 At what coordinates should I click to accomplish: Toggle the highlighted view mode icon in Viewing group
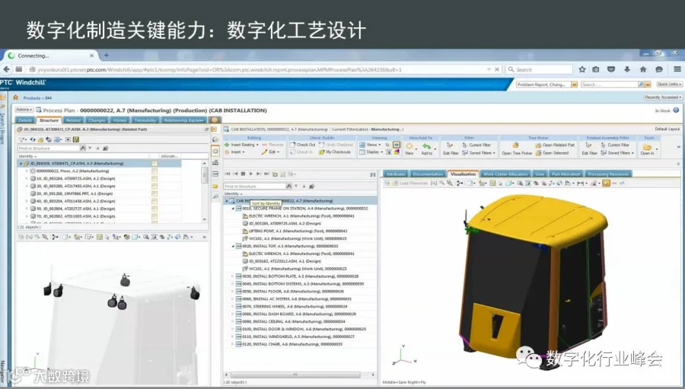click(397, 145)
